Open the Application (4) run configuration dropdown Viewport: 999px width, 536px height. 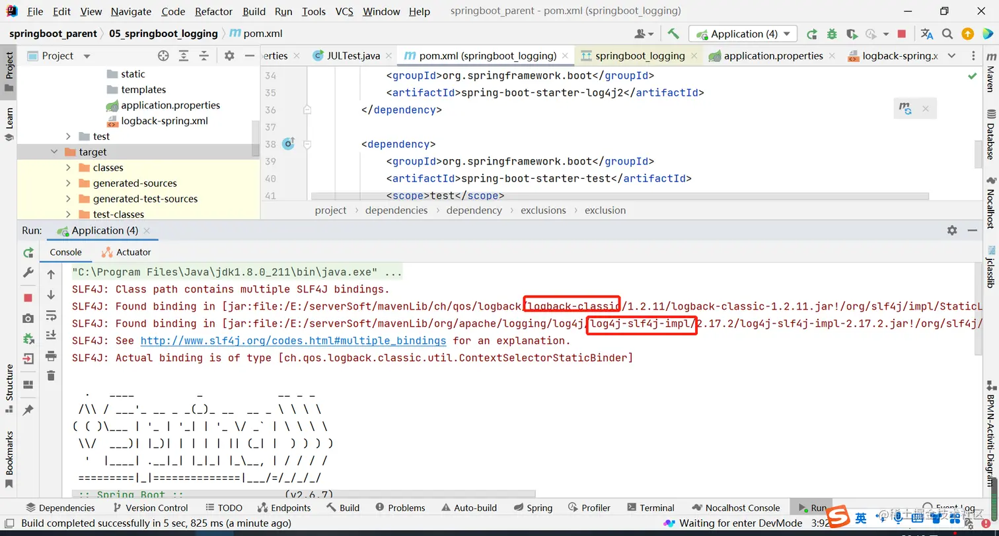coord(743,34)
